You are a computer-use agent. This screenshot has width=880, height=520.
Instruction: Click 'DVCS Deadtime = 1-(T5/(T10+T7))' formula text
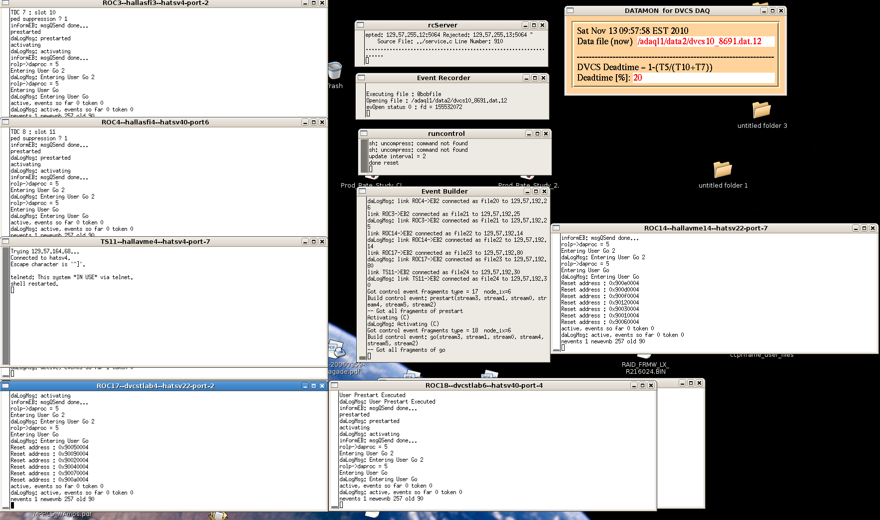coord(645,67)
